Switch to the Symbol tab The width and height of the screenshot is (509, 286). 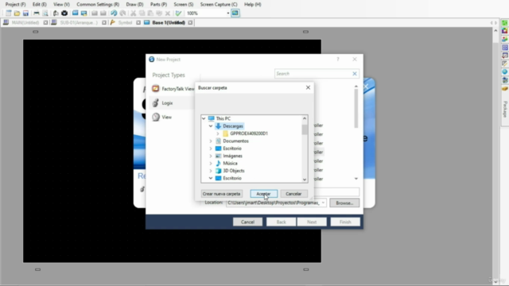pyautogui.click(x=125, y=23)
